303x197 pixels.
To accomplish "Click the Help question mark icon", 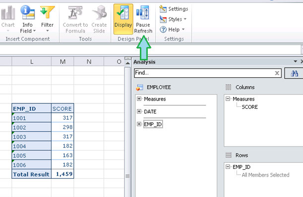I will click(163, 30).
